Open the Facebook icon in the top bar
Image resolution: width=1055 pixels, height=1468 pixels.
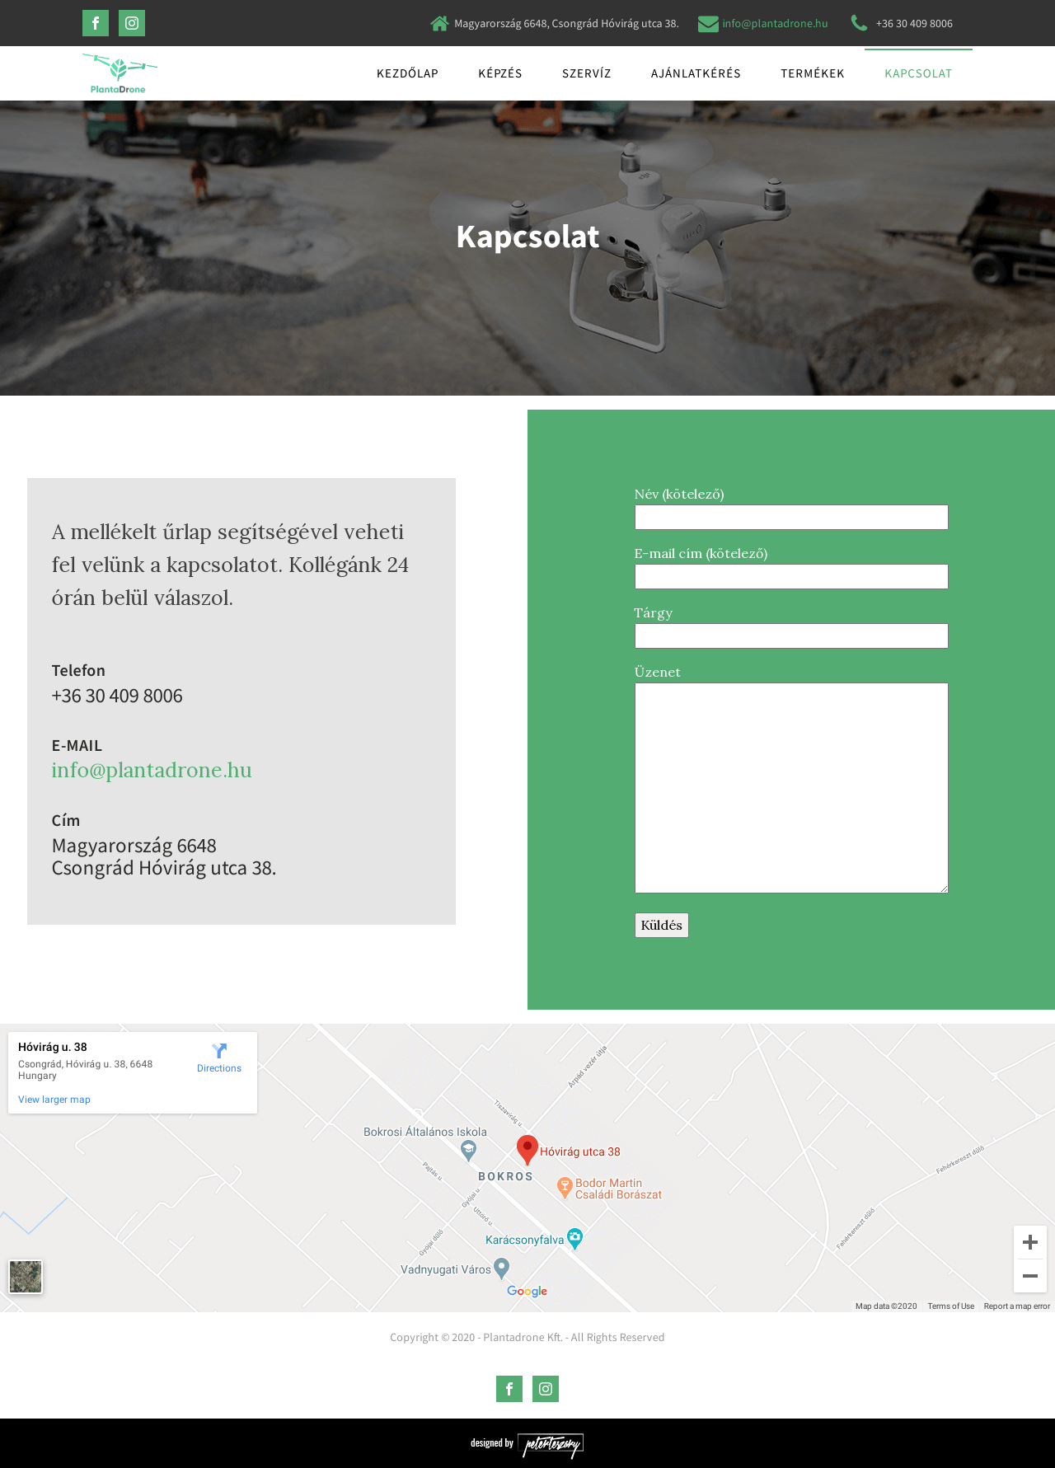click(96, 23)
